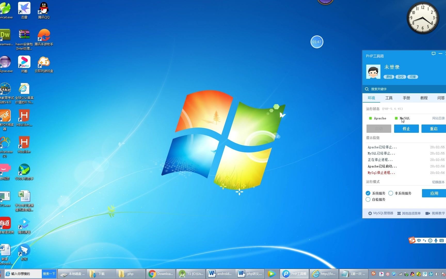
Task: Select the 优酷 desktop shortcut
Action: pos(24,64)
